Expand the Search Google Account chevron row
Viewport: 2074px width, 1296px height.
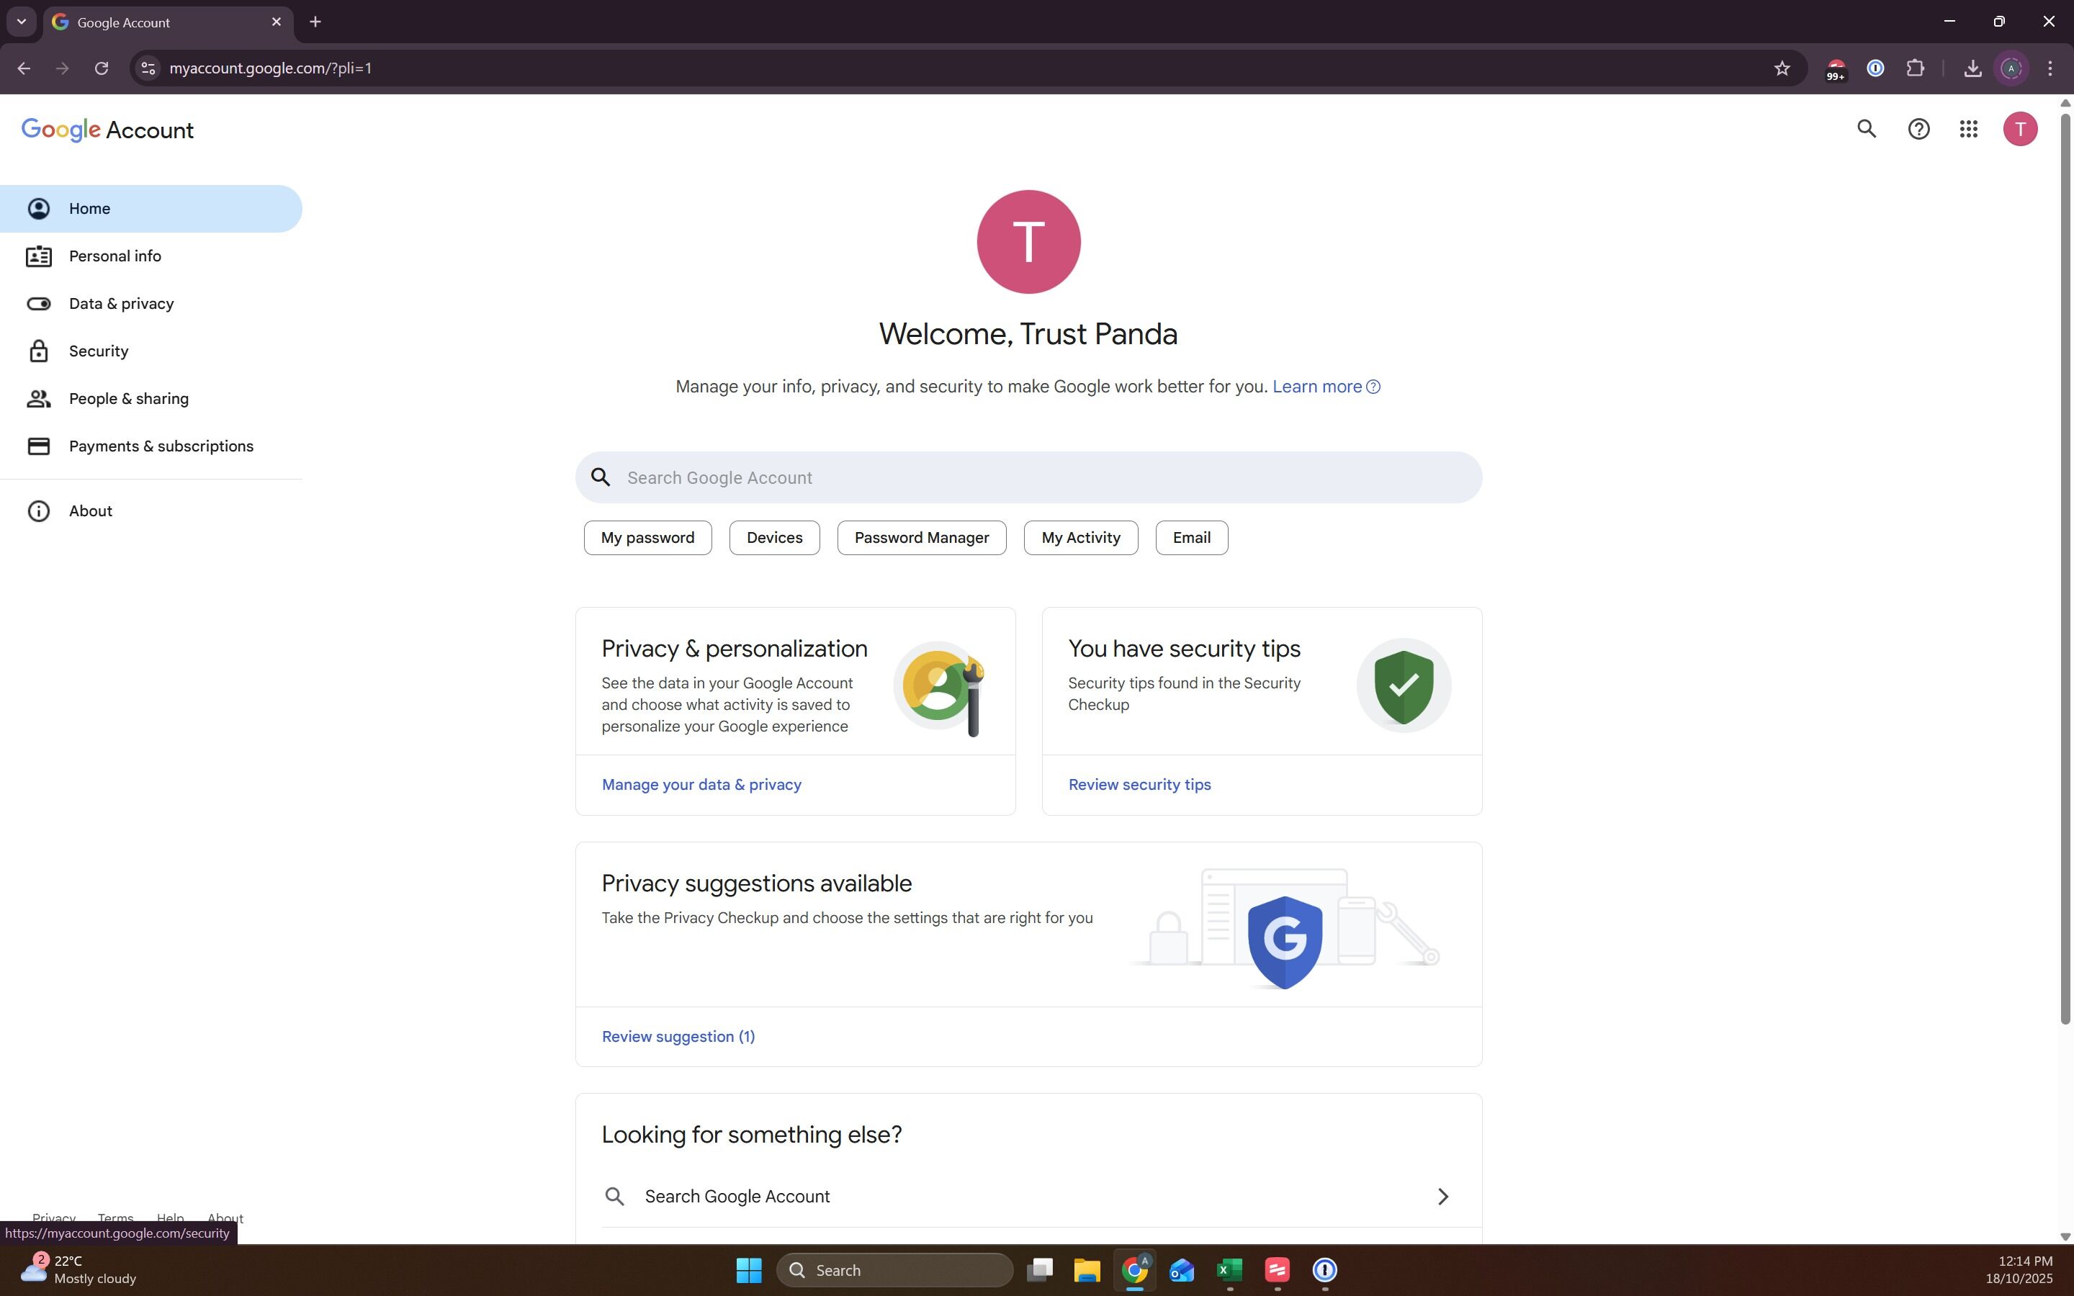[x=1442, y=1197]
